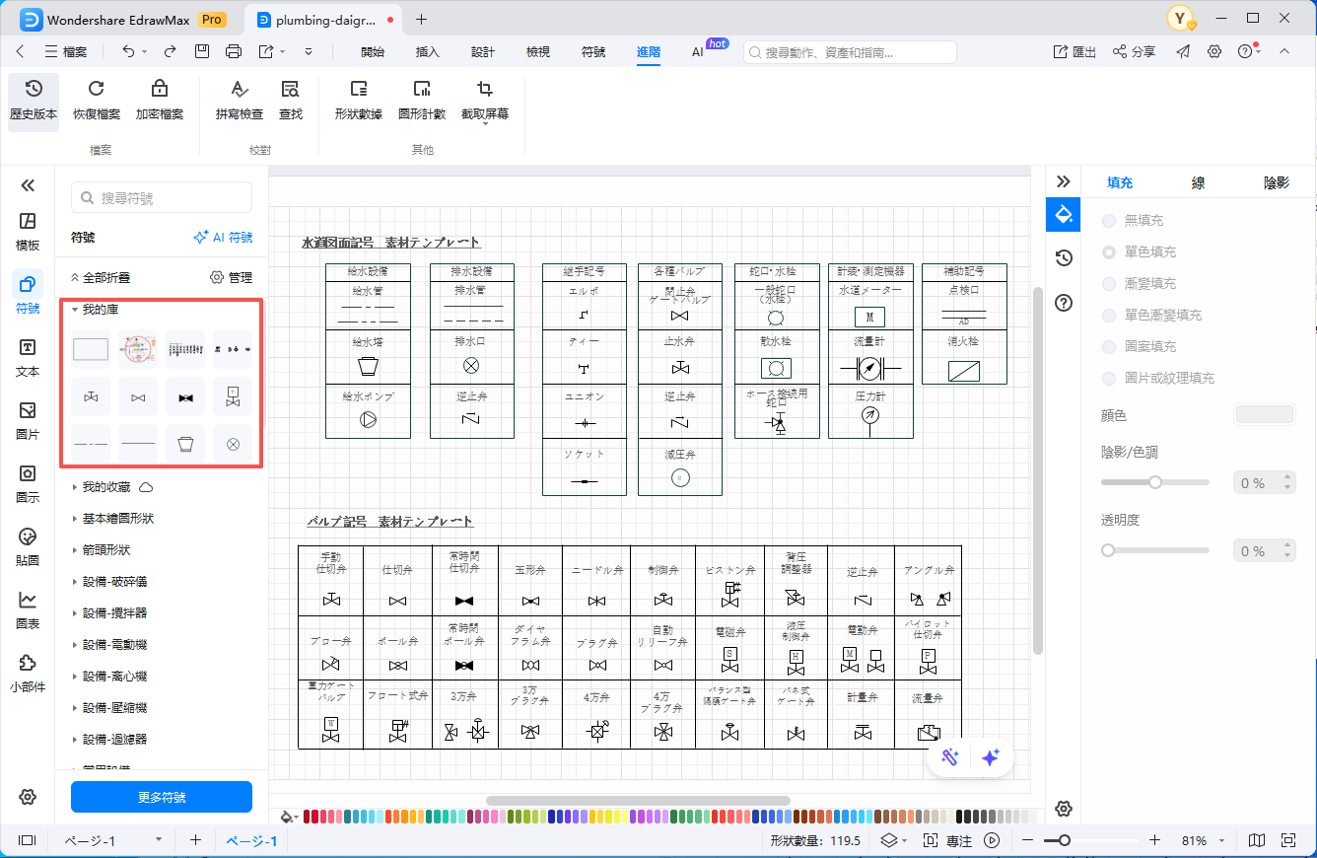The width and height of the screenshot is (1317, 858).
Task: Open the 圖片 pictures panel in sidebar
Action: tap(28, 419)
